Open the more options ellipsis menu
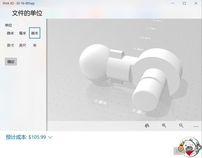Screen dimensions: 202x158 196,126
